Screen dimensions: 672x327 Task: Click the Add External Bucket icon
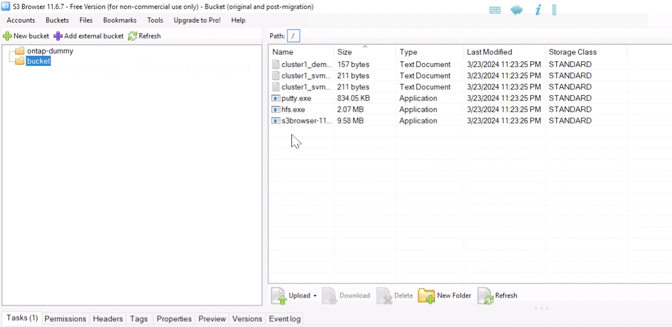pos(58,36)
